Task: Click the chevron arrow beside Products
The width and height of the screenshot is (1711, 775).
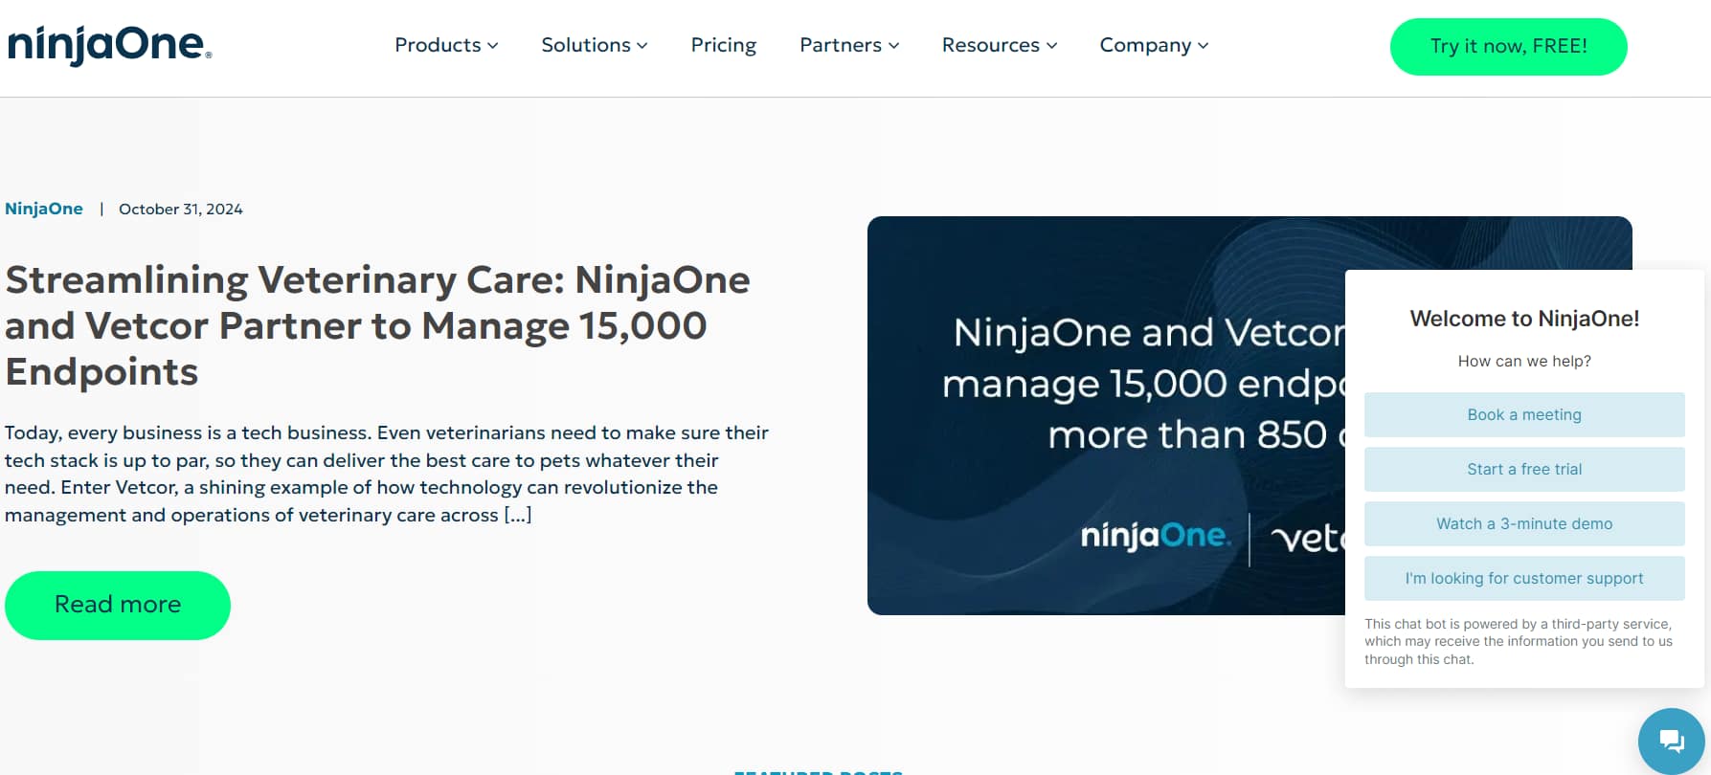Action: 493,46
